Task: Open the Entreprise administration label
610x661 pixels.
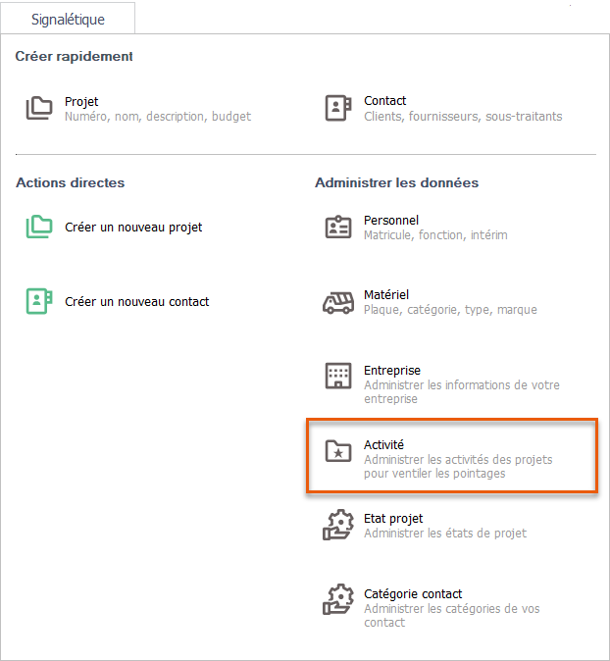Action: [392, 371]
